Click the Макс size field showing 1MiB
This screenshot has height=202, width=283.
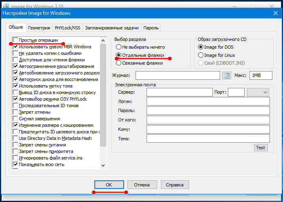261,75
